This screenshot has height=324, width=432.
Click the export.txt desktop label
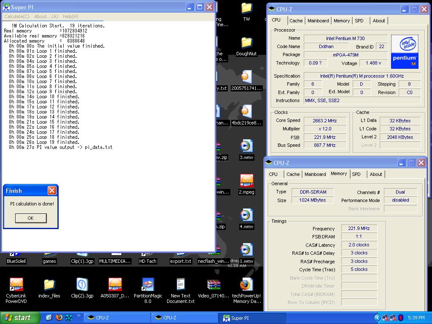click(x=181, y=261)
